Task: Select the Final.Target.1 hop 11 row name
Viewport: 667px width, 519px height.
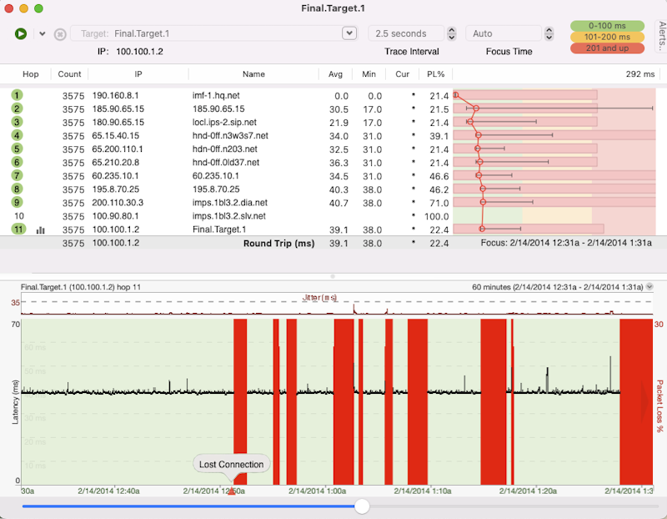Action: tap(219, 229)
